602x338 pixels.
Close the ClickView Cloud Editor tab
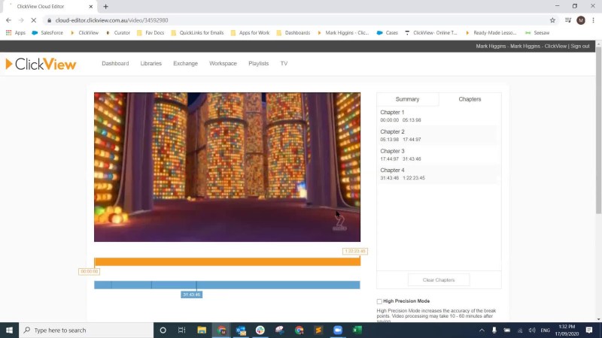click(x=91, y=7)
